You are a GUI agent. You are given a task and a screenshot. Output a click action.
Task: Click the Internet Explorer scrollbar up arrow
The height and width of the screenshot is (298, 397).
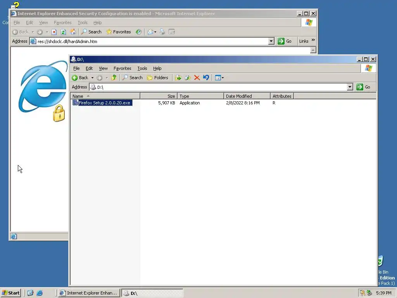pyautogui.click(x=313, y=50)
